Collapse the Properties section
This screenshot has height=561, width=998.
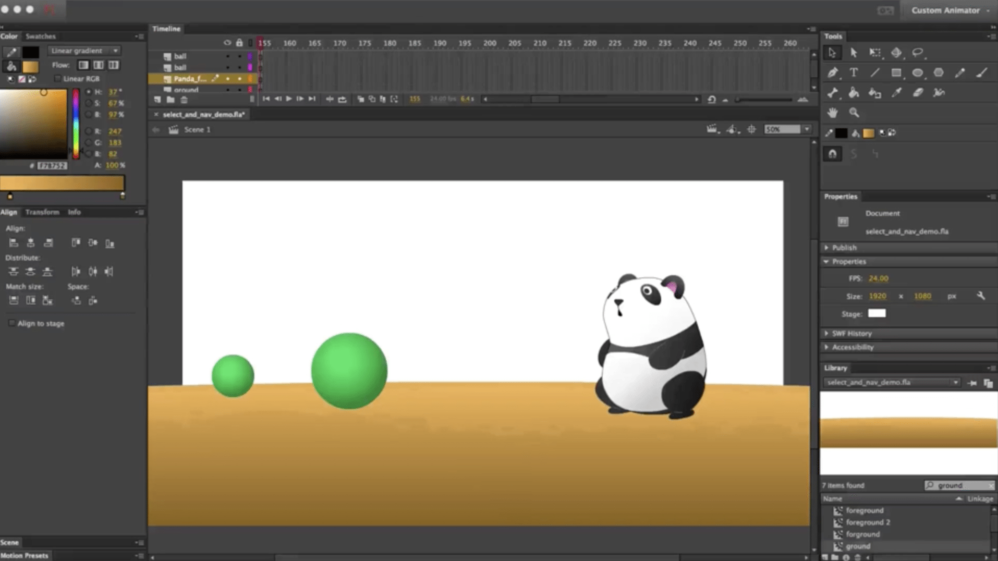826,262
